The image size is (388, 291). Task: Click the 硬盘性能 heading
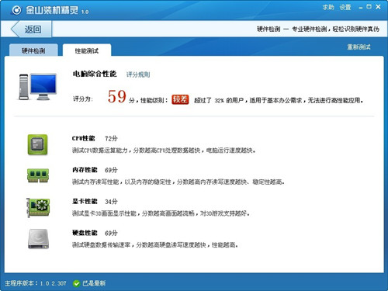point(85,233)
